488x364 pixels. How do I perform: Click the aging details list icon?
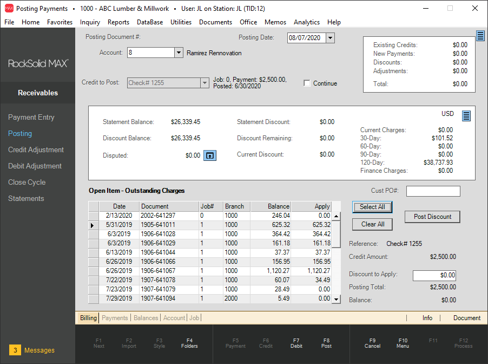(466, 116)
